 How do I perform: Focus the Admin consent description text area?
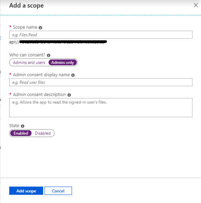point(101,108)
